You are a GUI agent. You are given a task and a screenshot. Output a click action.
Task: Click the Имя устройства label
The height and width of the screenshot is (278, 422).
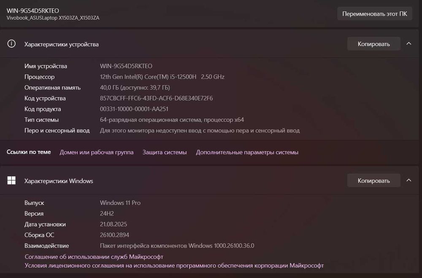pyautogui.click(x=46, y=66)
